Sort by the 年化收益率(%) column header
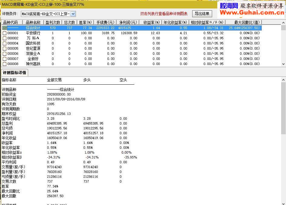 [x=175, y=22]
